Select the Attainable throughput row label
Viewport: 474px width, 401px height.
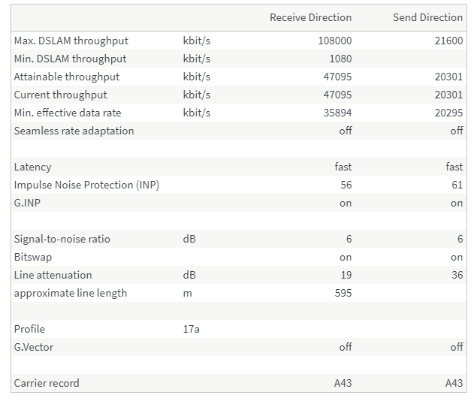tap(66, 77)
